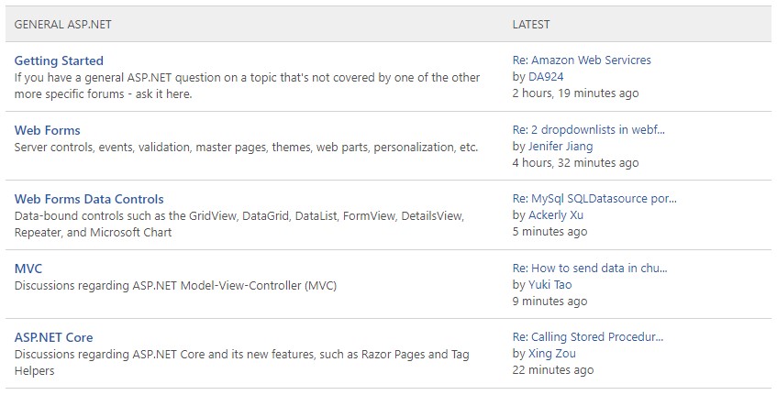Image resolution: width=777 pixels, height=395 pixels.
Task: View Ackerly Xu's profile
Action: tap(556, 215)
